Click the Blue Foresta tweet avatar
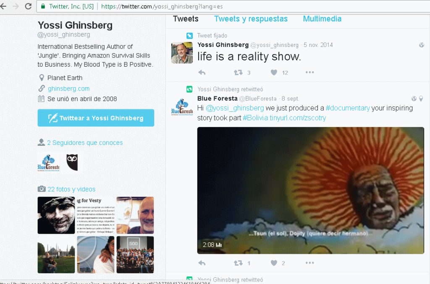Viewport: 430px width, 284px height. pyautogui.click(x=182, y=107)
